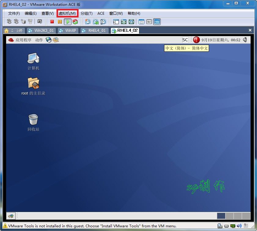
Task: Toggle Quick Switch mode icon
Action: [124, 22]
